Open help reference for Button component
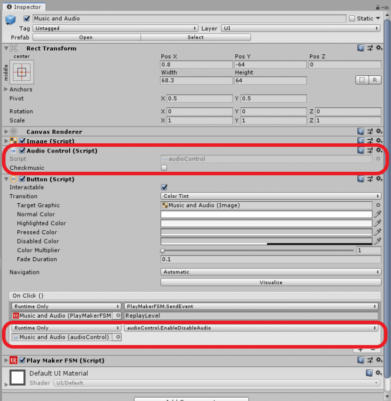 [360, 179]
